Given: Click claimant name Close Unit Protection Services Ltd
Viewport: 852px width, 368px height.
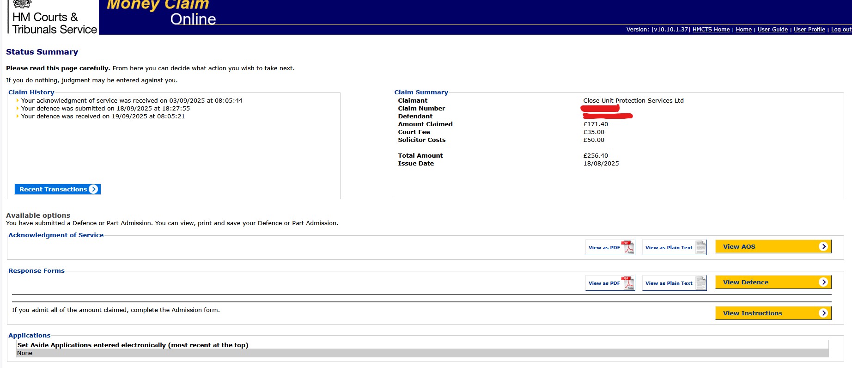Looking at the screenshot, I should click(633, 100).
